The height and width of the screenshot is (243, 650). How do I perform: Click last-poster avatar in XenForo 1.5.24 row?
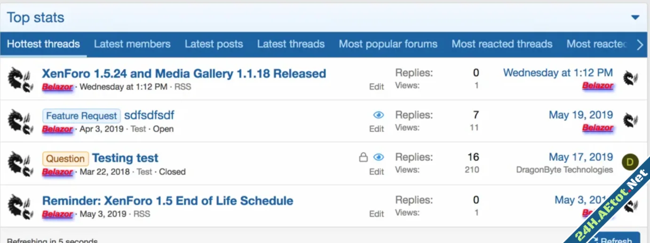tap(630, 78)
